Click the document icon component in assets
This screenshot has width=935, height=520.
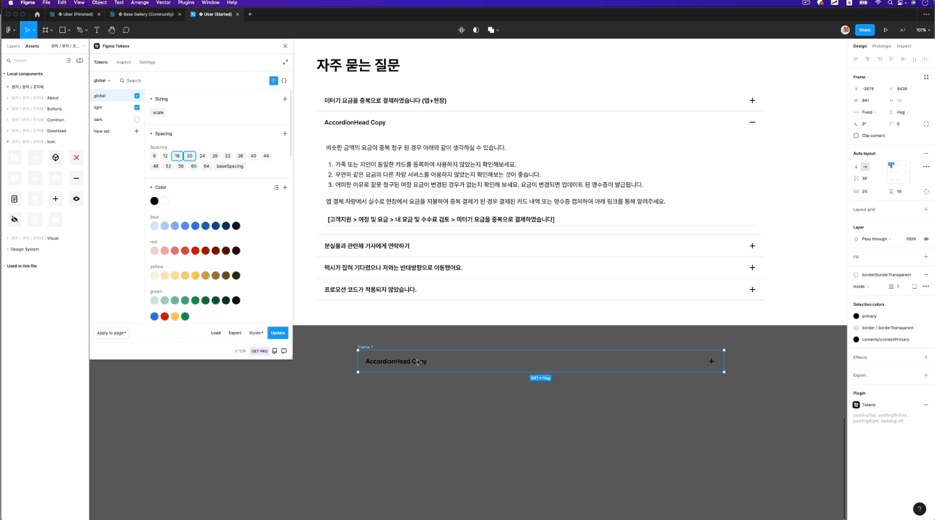[14, 199]
